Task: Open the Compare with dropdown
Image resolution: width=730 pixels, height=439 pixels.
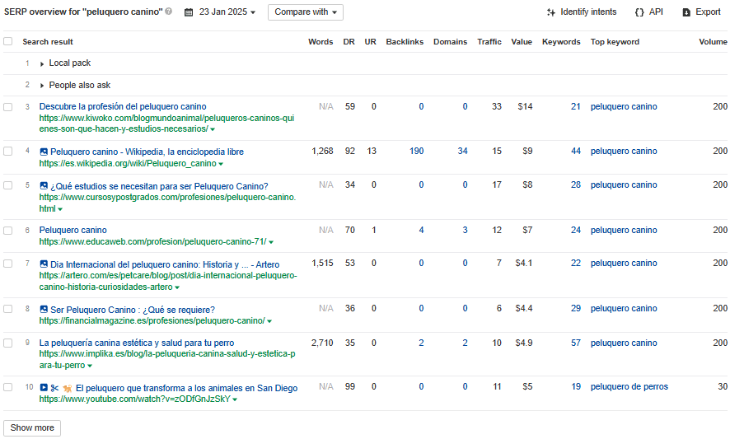Action: 305,12
